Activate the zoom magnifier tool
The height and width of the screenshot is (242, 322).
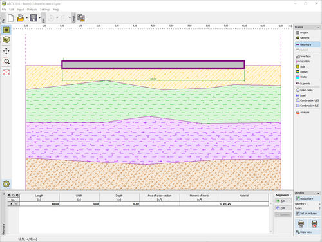tap(6, 62)
